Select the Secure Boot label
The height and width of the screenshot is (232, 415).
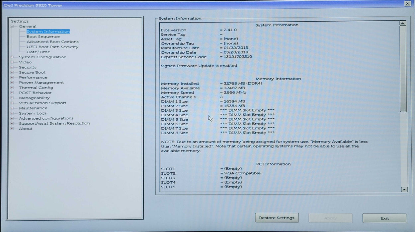coord(32,72)
